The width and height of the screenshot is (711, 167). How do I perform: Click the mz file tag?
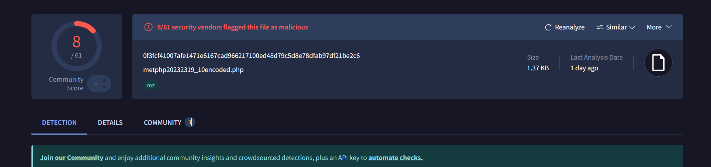click(x=151, y=85)
